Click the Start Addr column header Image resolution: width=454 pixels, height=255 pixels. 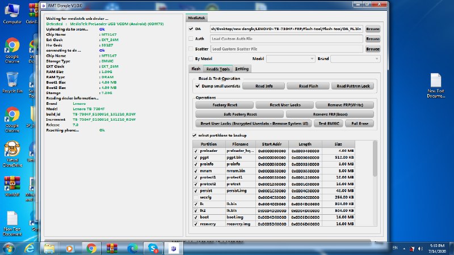click(x=272, y=144)
